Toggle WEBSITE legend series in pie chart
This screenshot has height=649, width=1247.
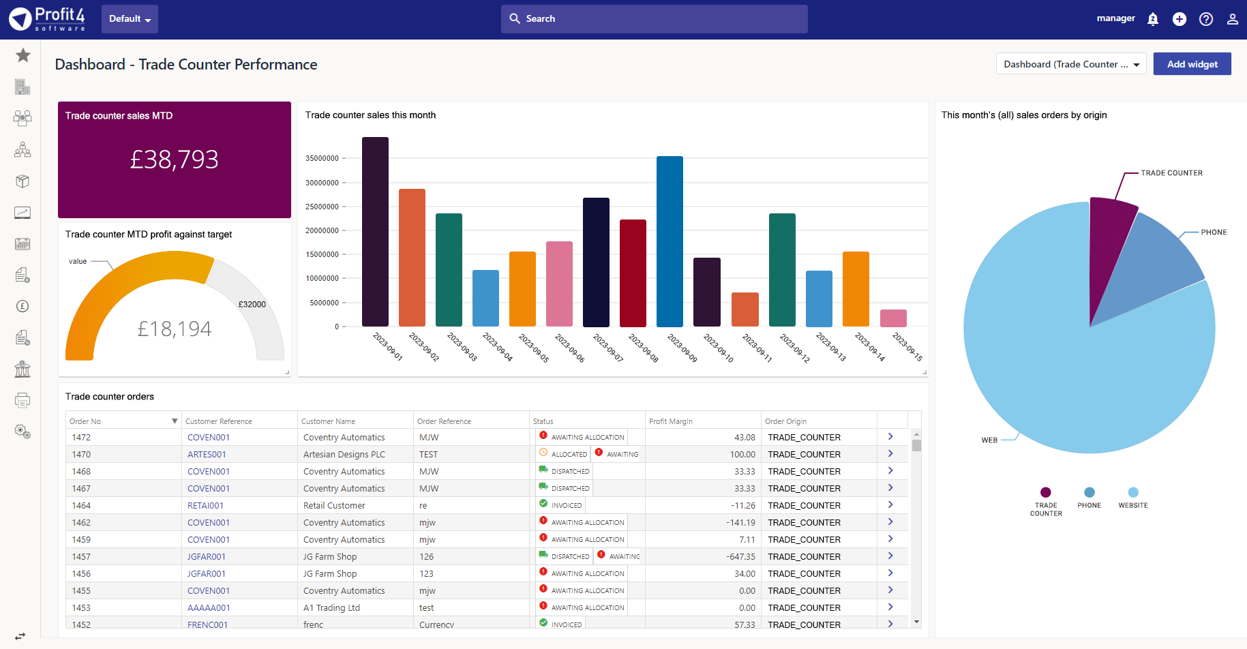[1133, 498]
